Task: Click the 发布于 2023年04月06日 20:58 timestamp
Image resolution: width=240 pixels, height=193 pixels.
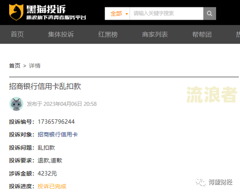Action: 62,104
